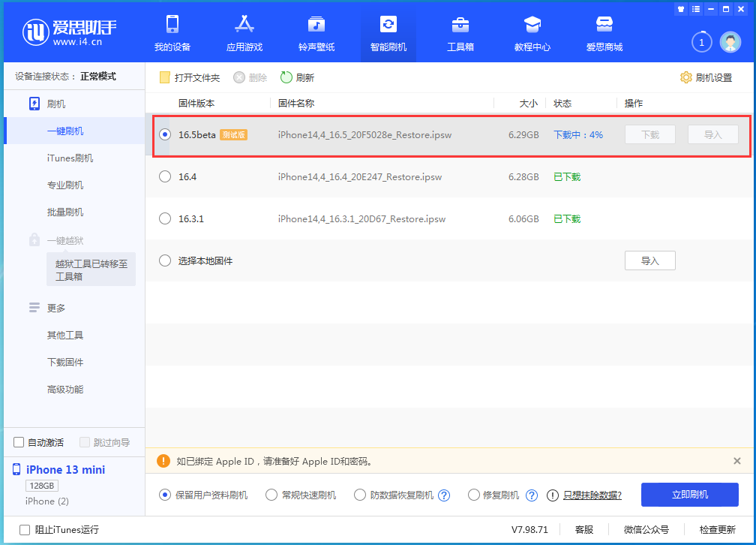Viewport: 756px width, 545px height.
Task: Enable 阻止iTunes运行 checkbox
Action: click(x=25, y=530)
